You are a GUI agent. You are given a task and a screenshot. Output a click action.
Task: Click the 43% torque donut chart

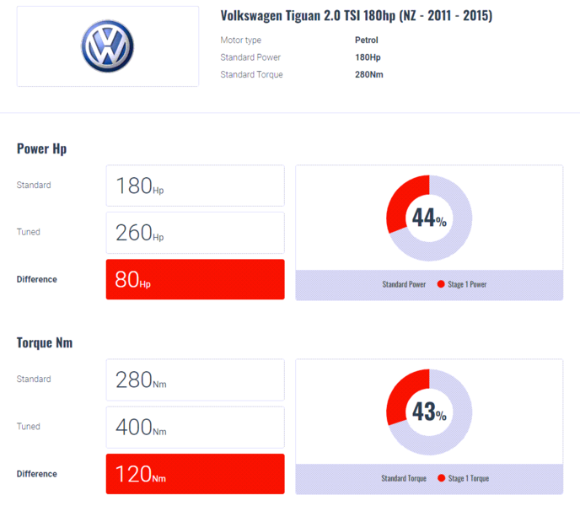coord(429,412)
